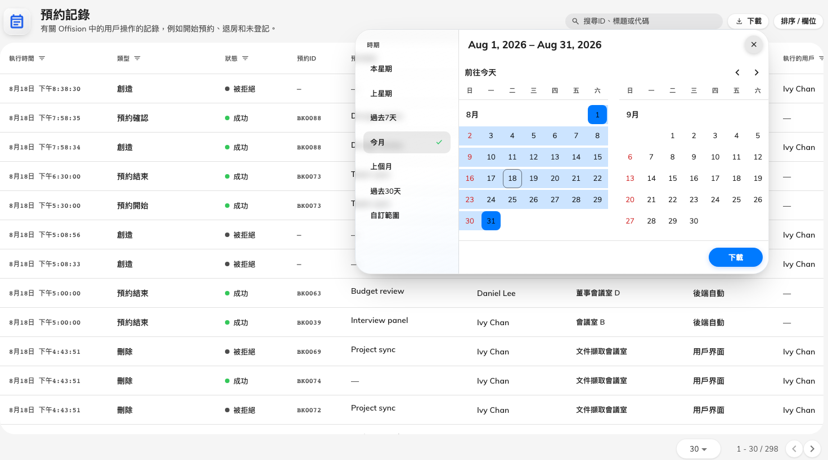Click the Interview panel title cell
The image size is (828, 460).
380,320
